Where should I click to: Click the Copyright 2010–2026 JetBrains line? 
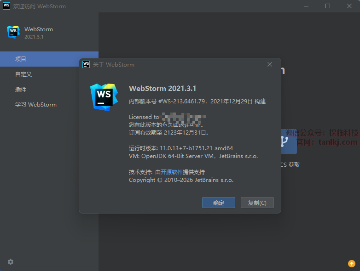pos(181,180)
